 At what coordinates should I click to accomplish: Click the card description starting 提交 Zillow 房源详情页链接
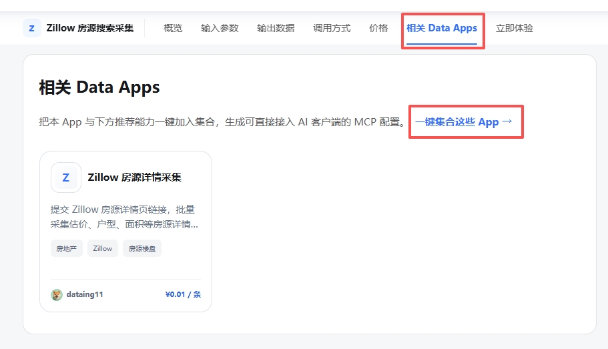point(124,217)
